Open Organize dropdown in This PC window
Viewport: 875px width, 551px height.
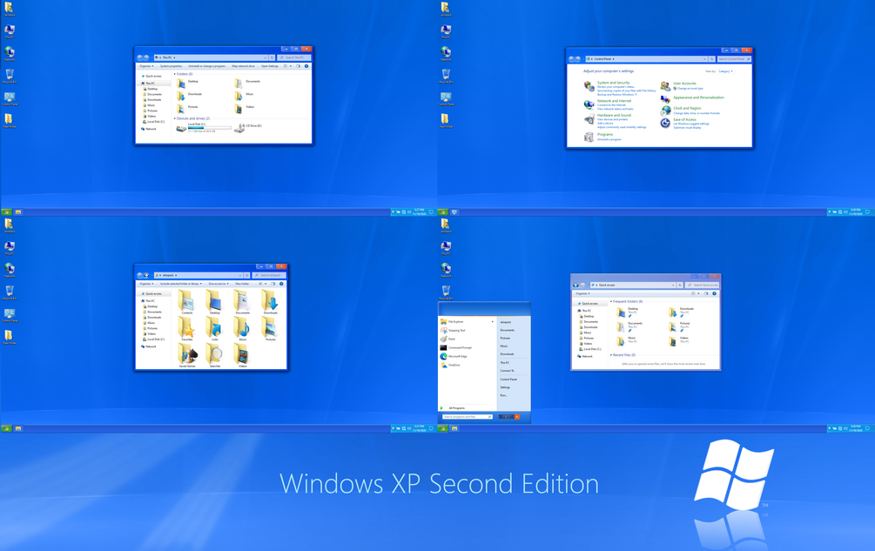click(146, 66)
